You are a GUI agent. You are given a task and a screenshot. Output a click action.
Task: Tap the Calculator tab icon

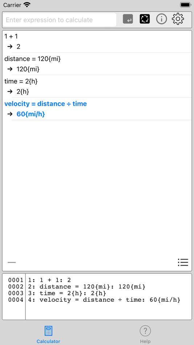click(48, 331)
